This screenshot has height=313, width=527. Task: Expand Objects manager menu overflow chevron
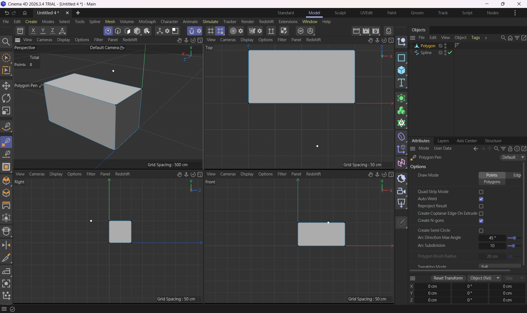(486, 38)
